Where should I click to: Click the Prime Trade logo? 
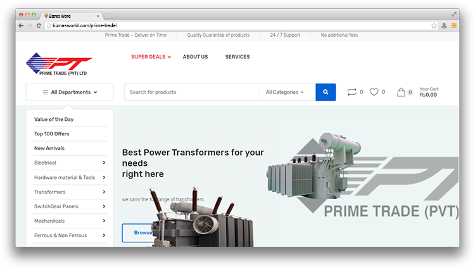tap(59, 64)
